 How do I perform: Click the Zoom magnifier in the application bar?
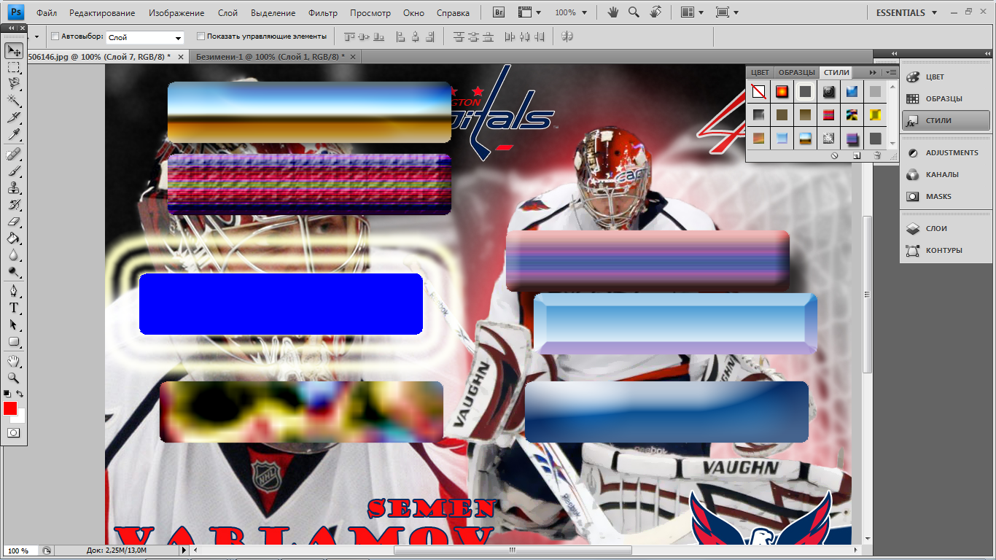(634, 12)
